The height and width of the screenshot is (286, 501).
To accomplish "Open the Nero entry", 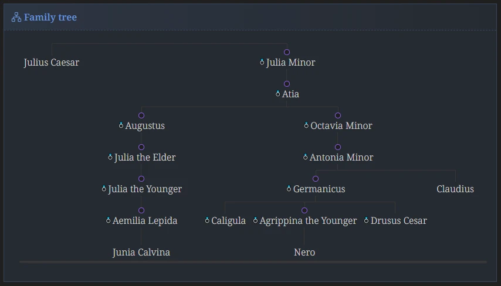I will 304,252.
